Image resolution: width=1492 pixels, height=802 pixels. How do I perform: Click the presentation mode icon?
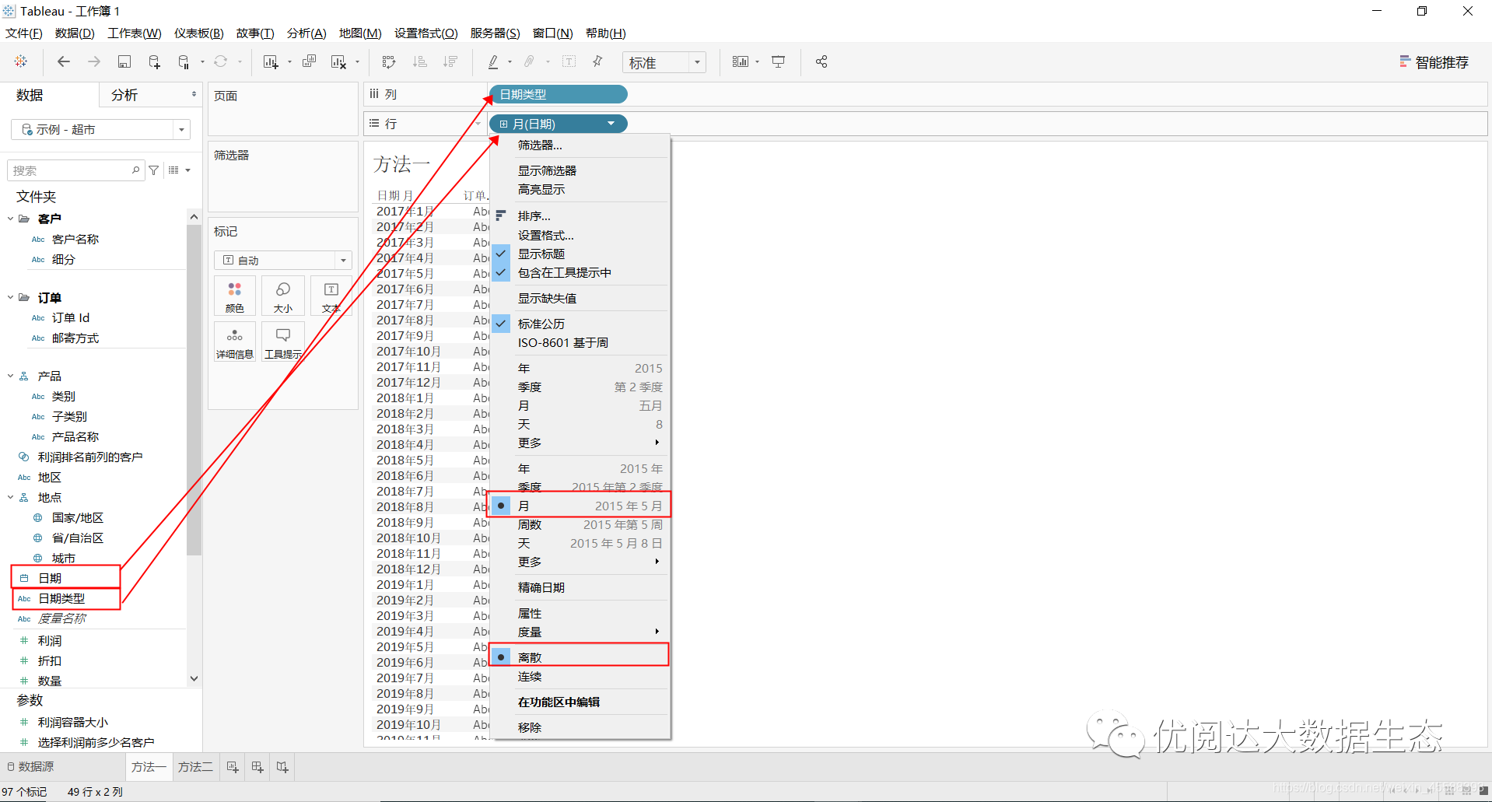(779, 61)
